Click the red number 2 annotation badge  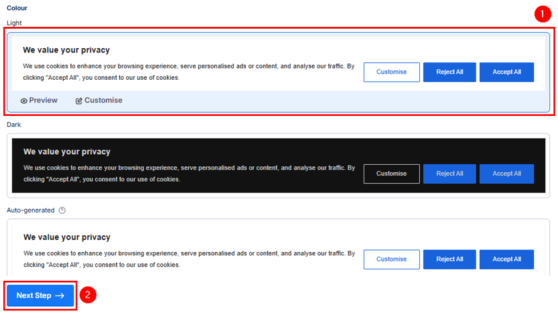[88, 295]
